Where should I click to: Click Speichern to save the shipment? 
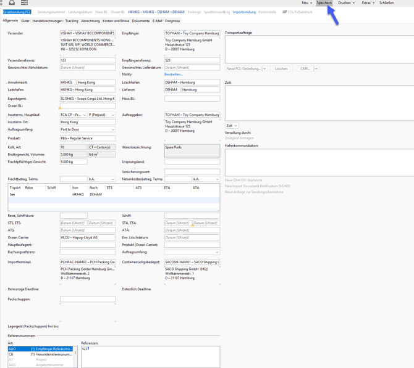point(324,3)
